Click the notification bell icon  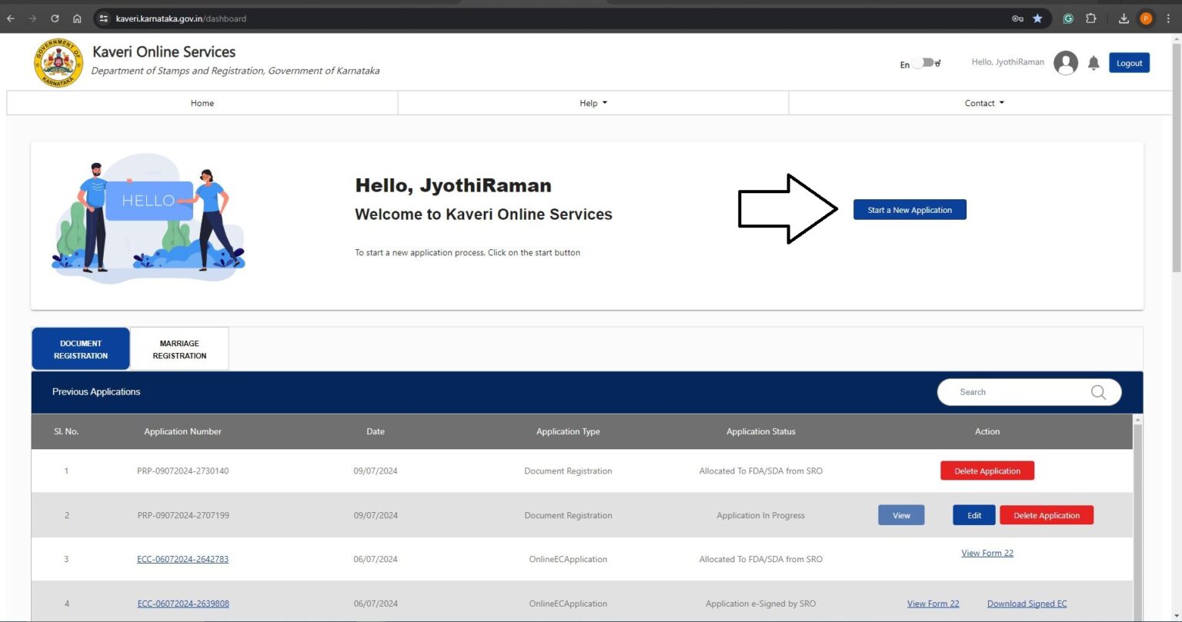click(1094, 64)
